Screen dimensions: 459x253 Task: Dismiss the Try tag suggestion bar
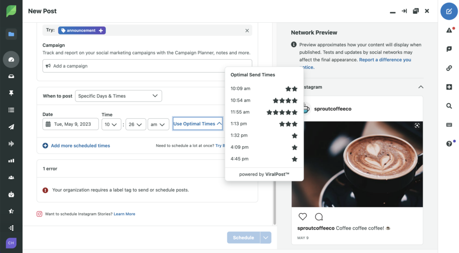tap(247, 30)
